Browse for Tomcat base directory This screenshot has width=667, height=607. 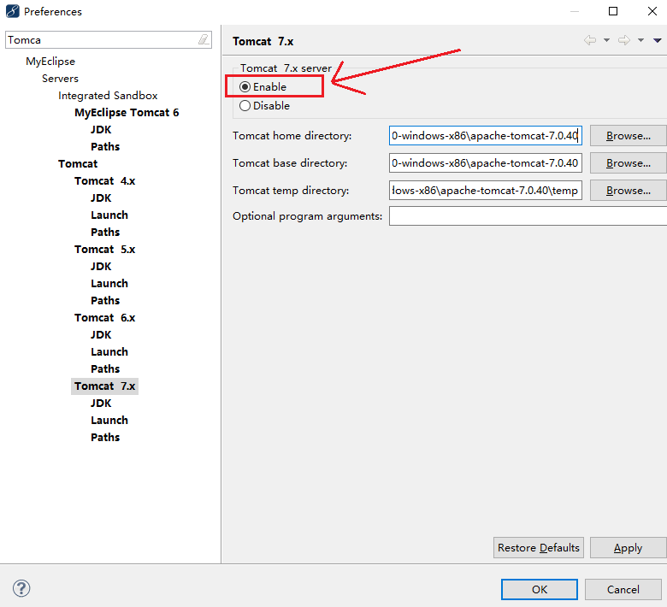[x=629, y=163]
